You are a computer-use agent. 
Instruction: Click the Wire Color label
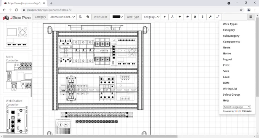[101, 17]
